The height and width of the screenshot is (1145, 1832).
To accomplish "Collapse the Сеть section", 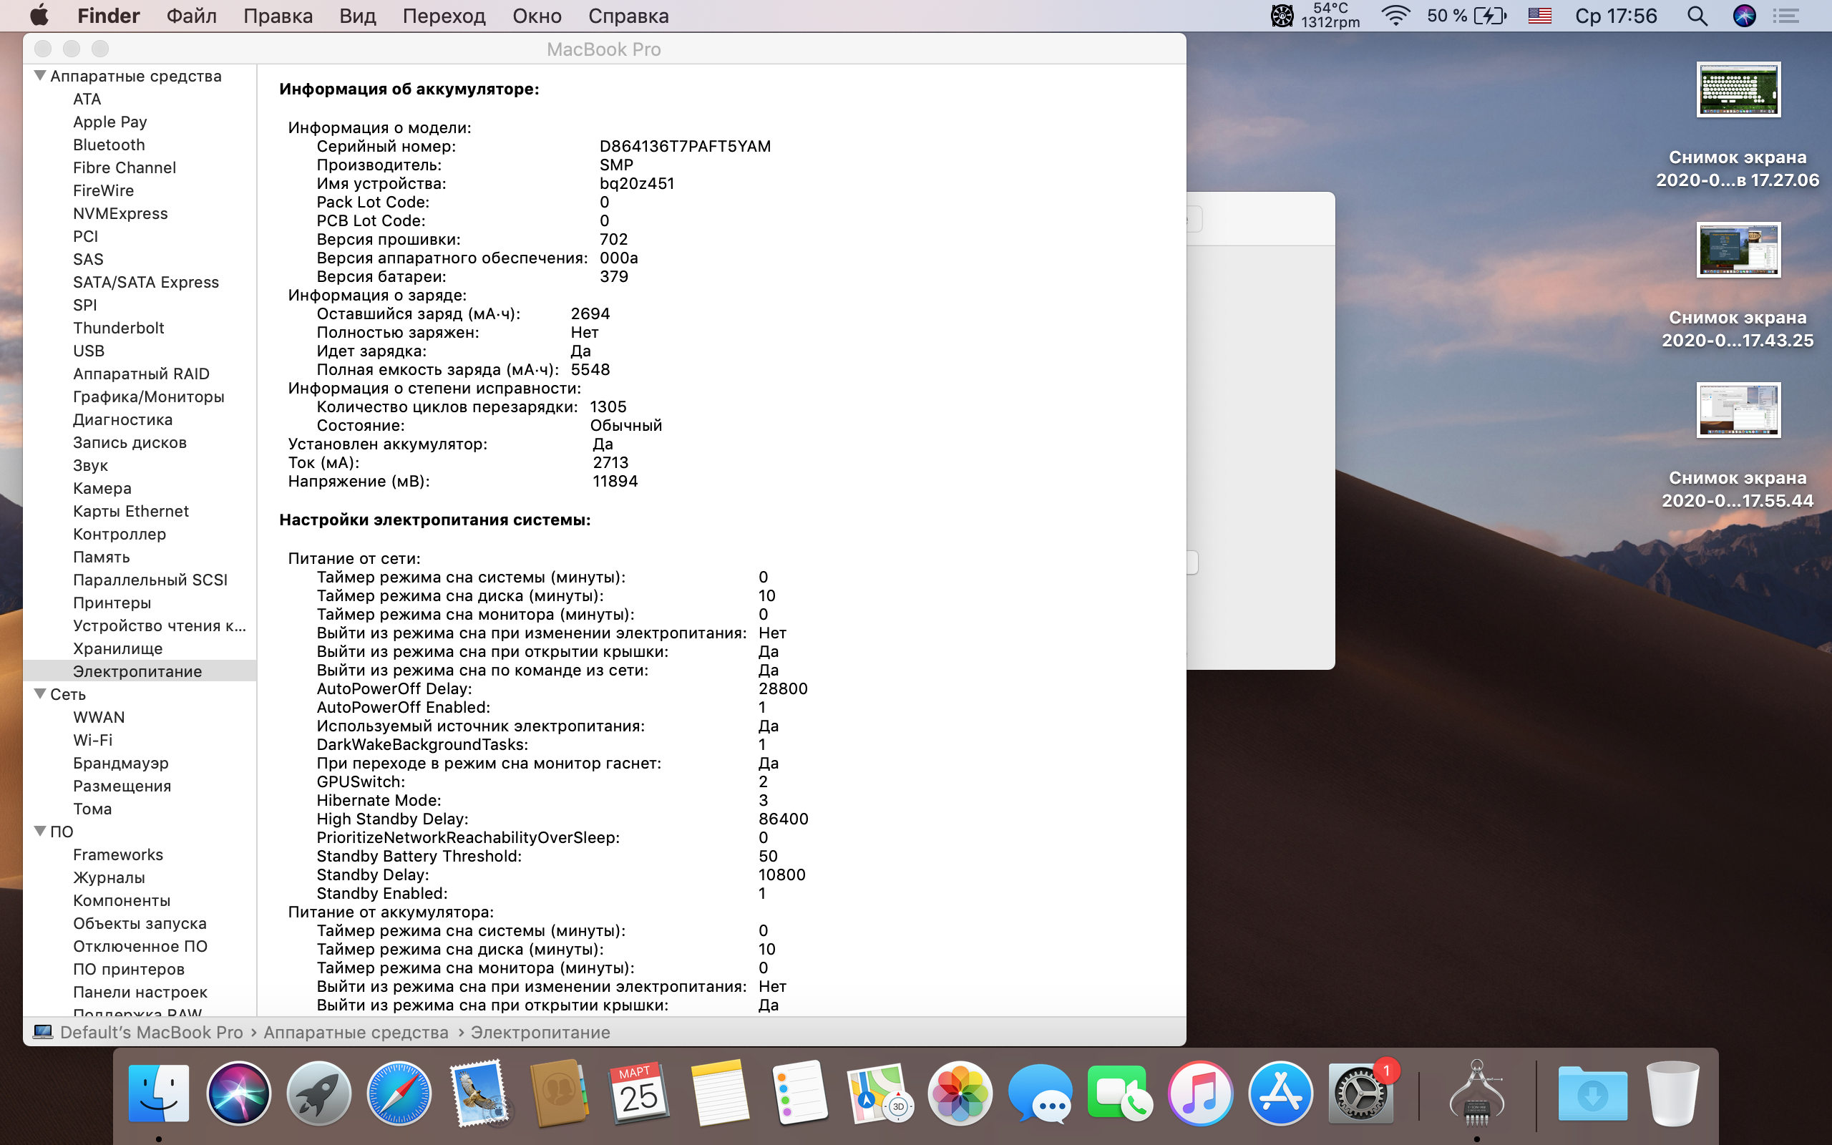I will click(40, 693).
